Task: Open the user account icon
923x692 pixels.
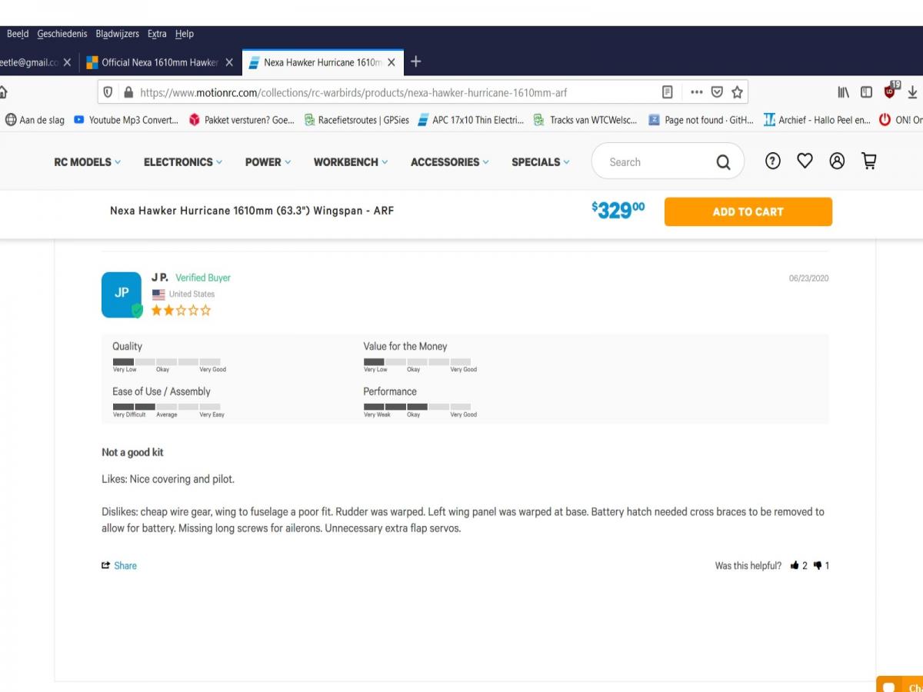Action: pyautogui.click(x=837, y=161)
